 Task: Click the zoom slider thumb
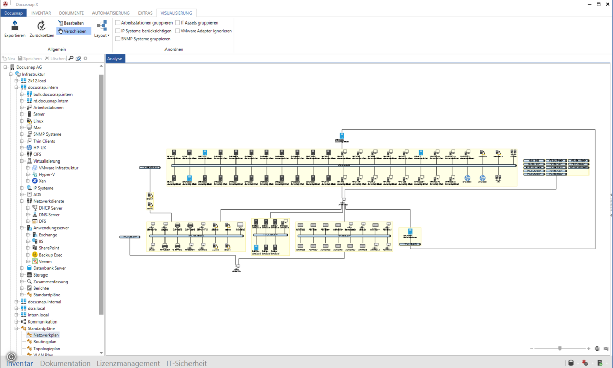point(560,348)
